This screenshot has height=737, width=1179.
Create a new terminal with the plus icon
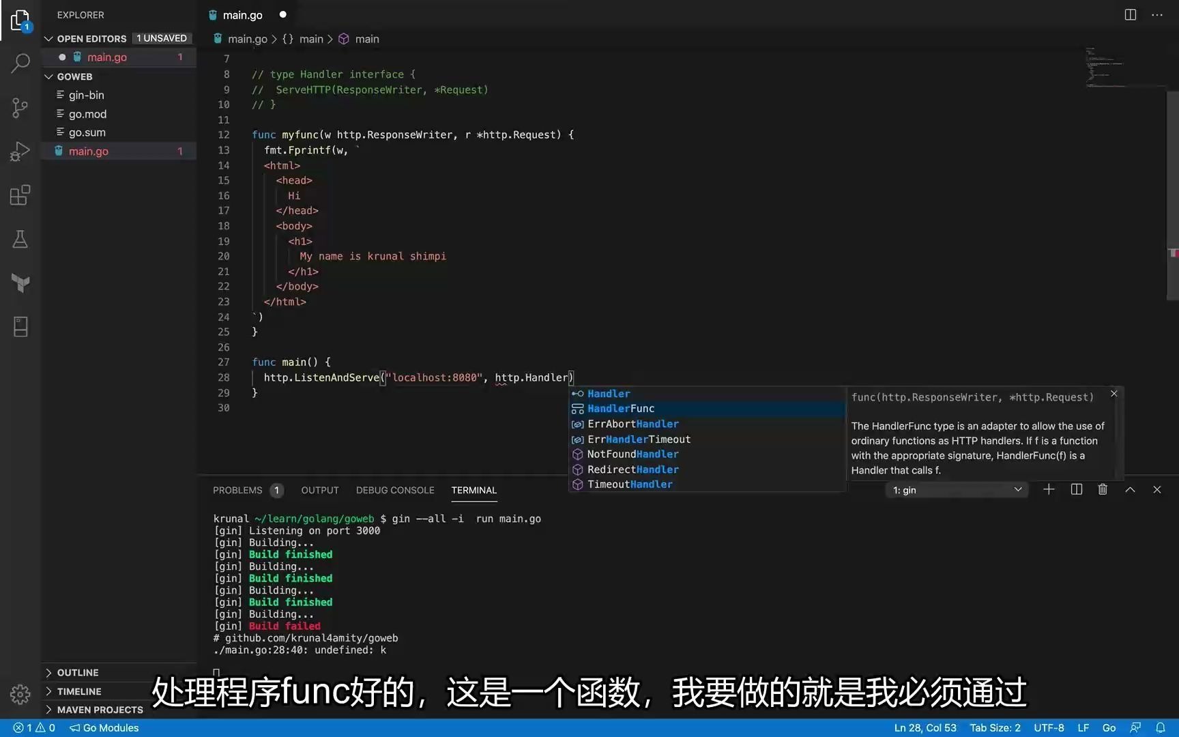tap(1049, 489)
